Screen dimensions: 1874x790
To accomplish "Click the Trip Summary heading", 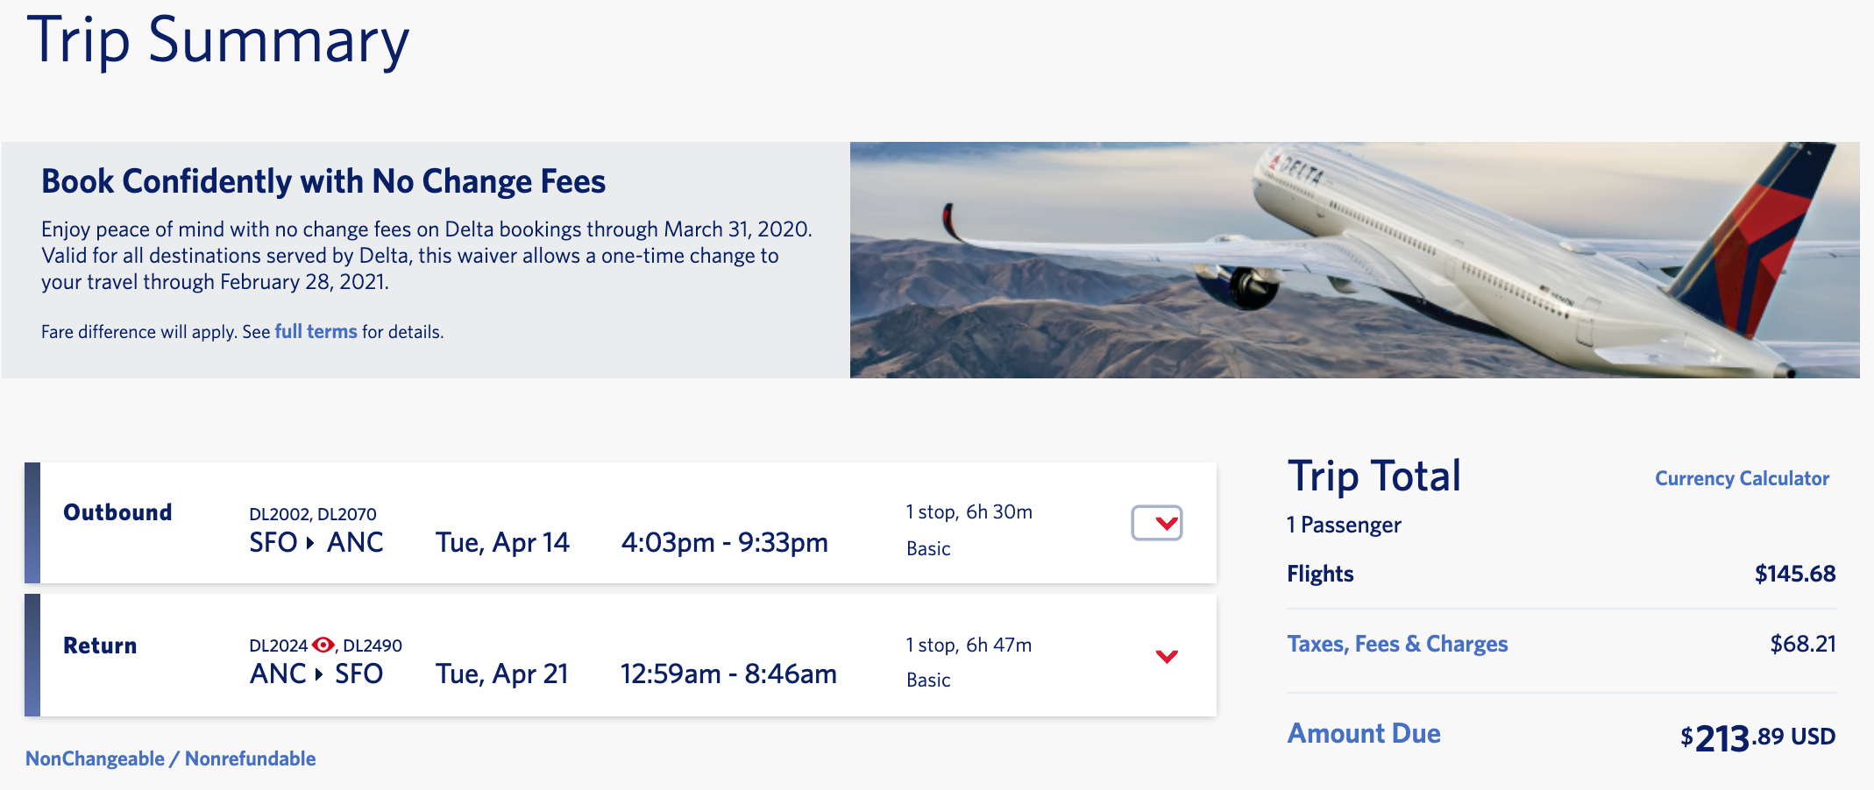I will pos(218,40).
